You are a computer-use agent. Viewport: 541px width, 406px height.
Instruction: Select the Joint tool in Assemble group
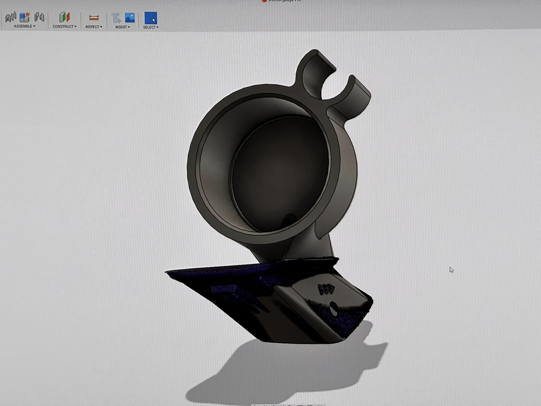coord(10,17)
